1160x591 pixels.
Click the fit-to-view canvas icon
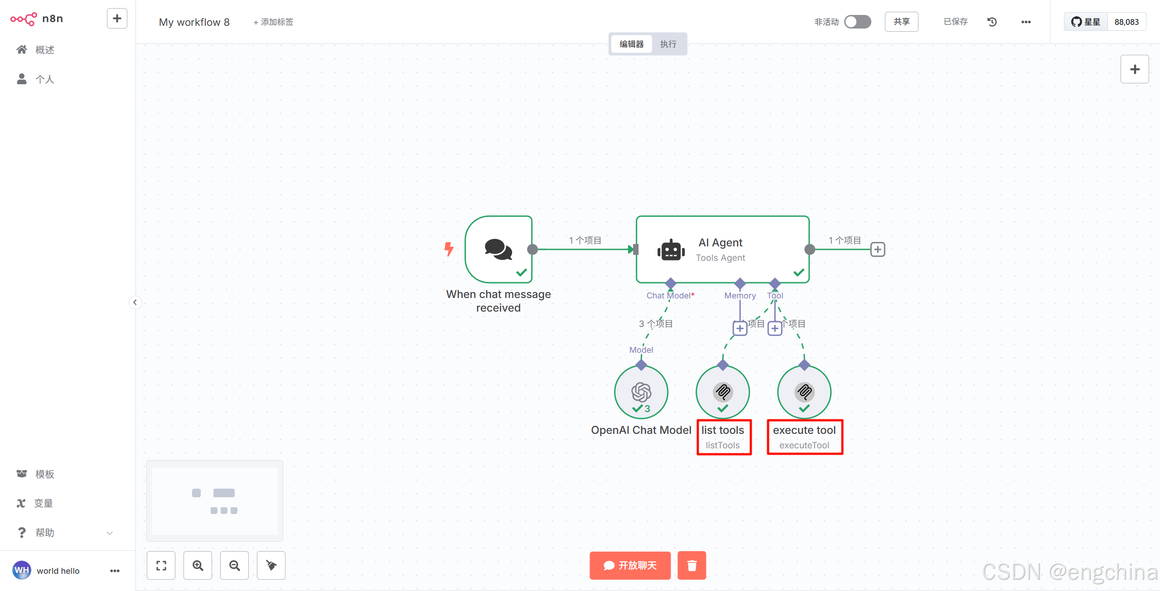point(161,565)
